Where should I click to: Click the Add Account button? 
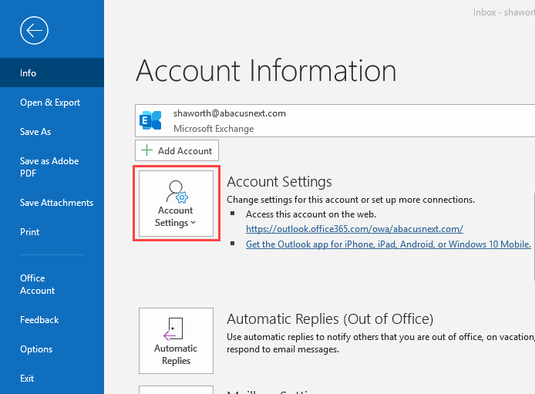click(177, 150)
